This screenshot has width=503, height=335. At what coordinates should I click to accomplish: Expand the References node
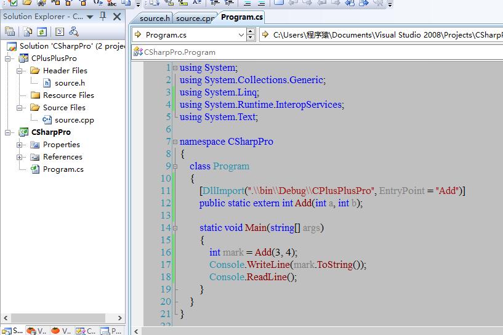[x=19, y=157]
